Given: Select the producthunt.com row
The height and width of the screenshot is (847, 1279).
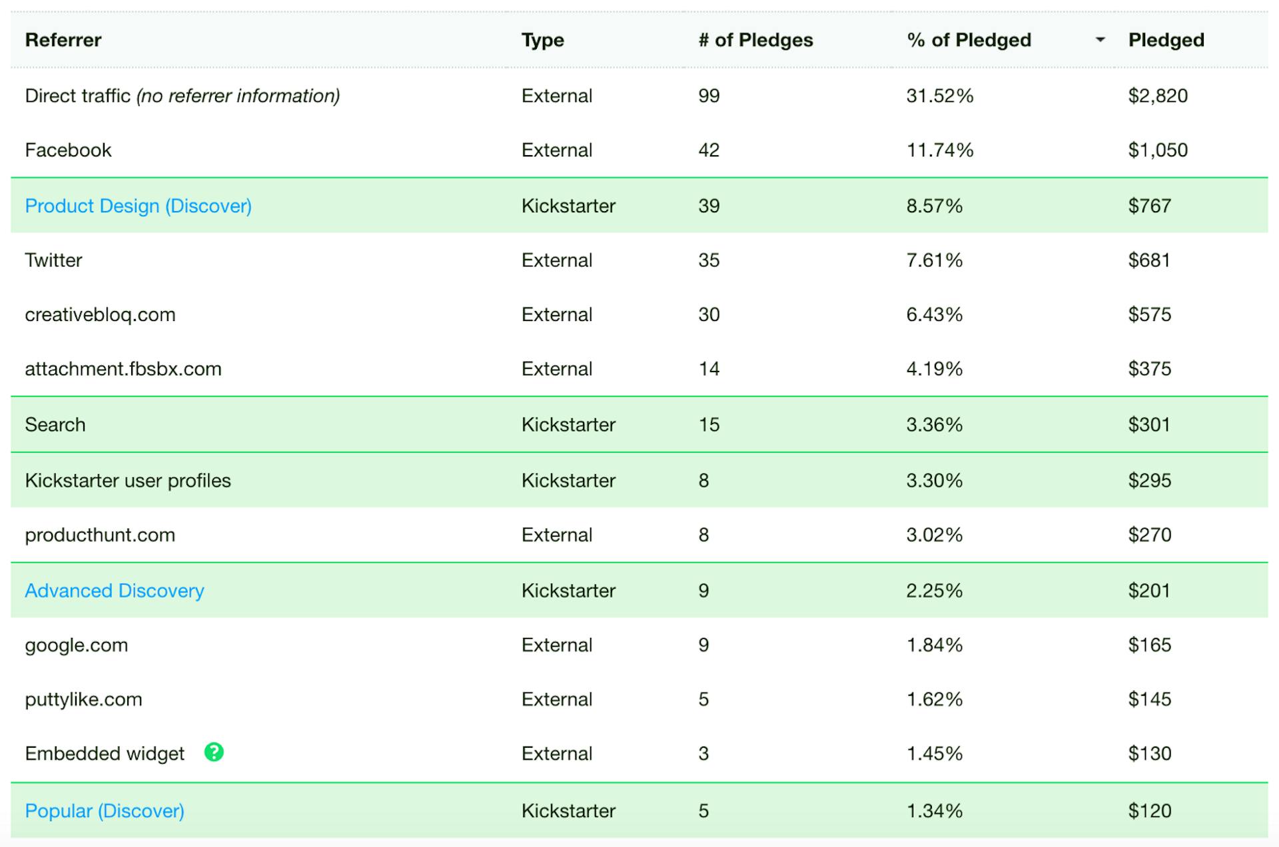Looking at the screenshot, I should (99, 535).
